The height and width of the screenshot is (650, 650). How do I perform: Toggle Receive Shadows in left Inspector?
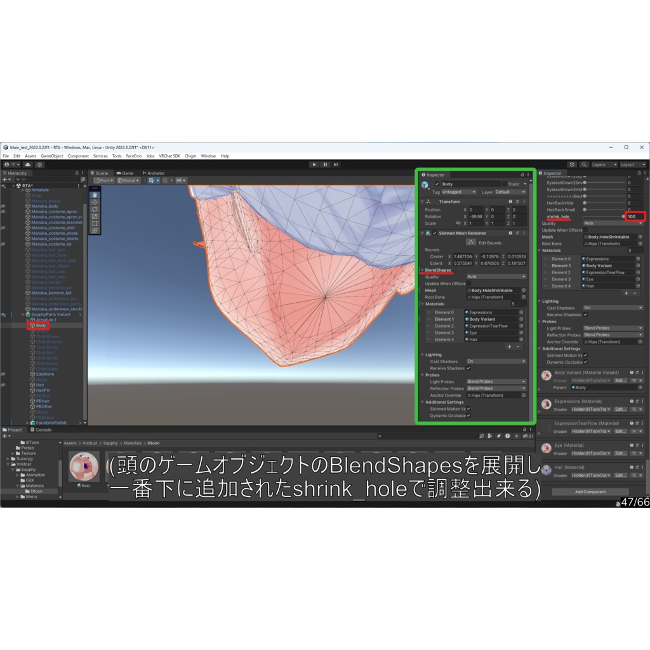point(468,368)
